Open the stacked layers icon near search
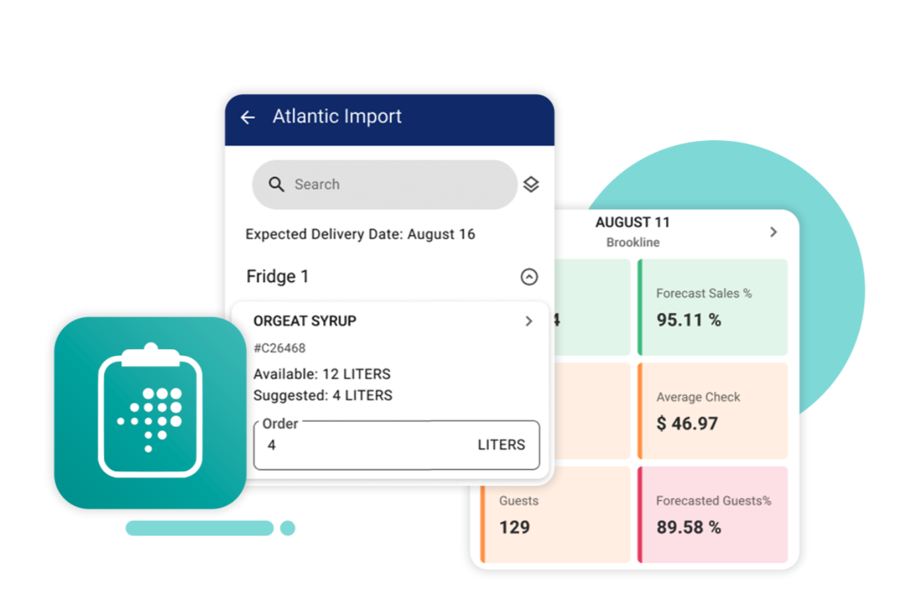The image size is (919, 614). (x=531, y=185)
